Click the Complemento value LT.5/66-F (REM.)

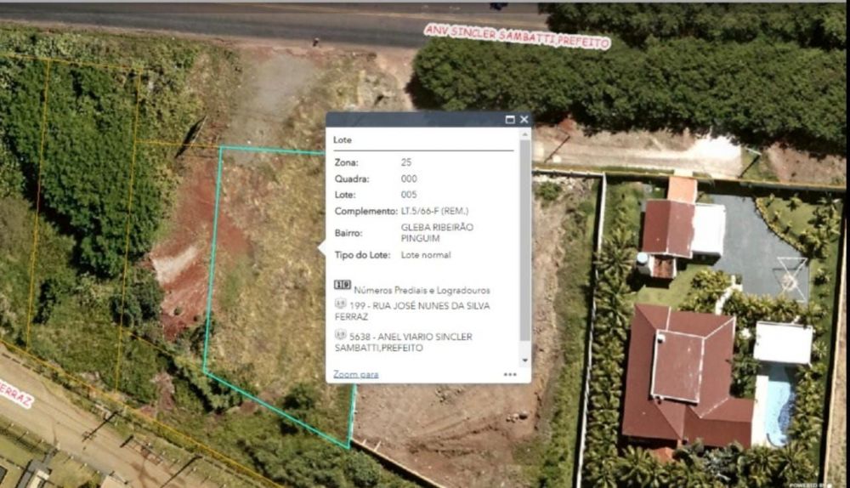tap(434, 211)
